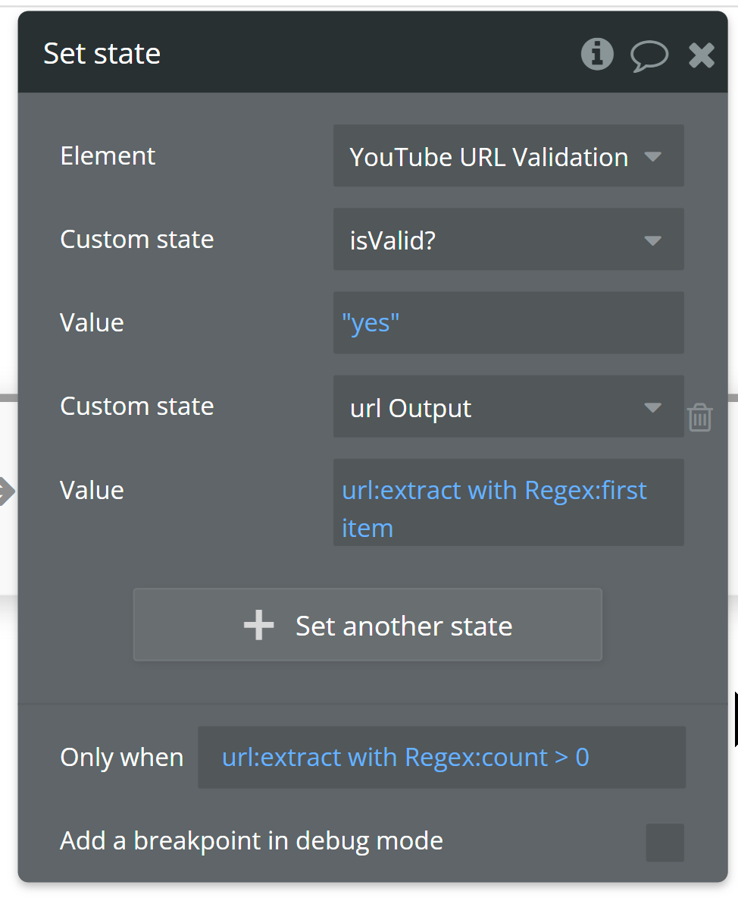Click the Set state title header

pyautogui.click(x=102, y=54)
